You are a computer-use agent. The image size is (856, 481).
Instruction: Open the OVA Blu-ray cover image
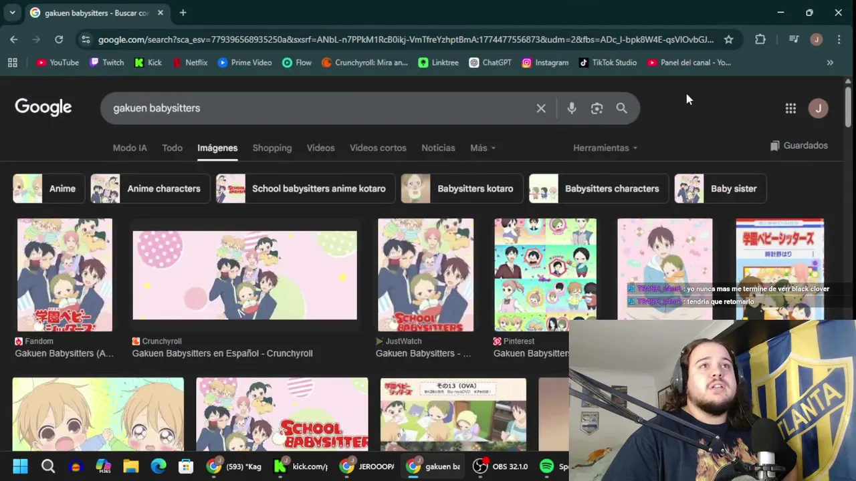pyautogui.click(x=453, y=414)
